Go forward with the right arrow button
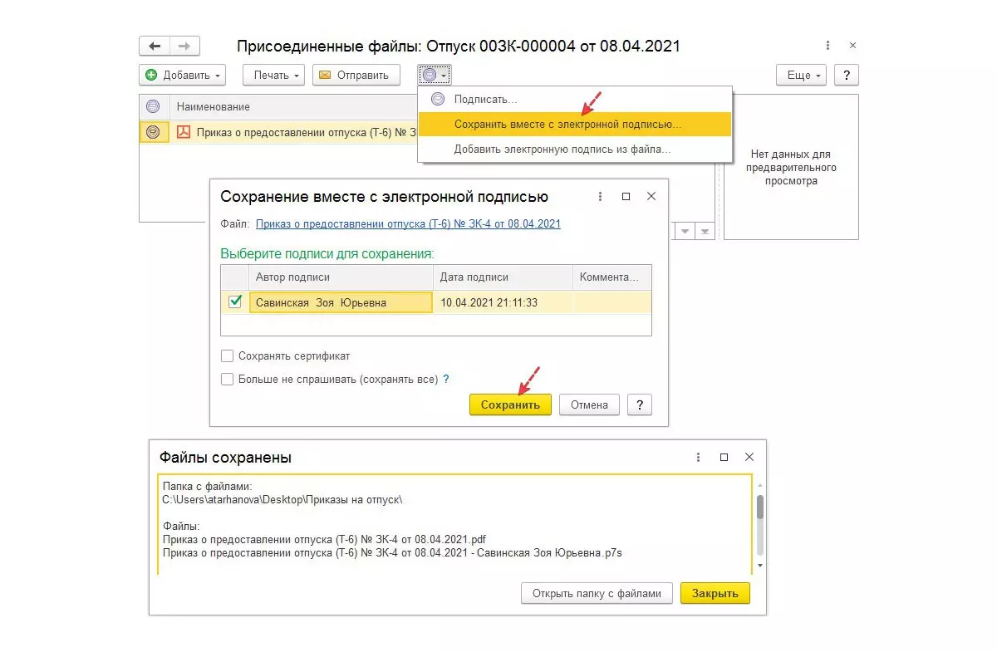 coord(184,46)
